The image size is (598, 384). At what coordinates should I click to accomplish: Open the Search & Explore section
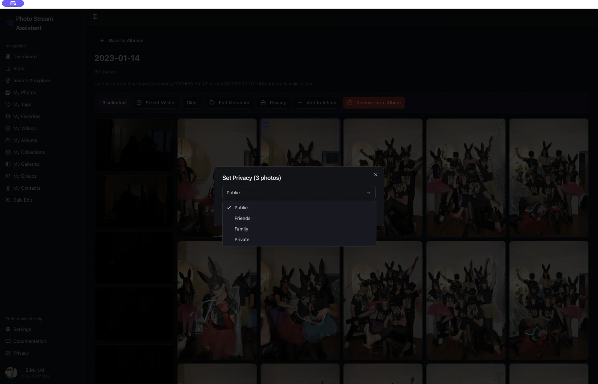(x=31, y=80)
